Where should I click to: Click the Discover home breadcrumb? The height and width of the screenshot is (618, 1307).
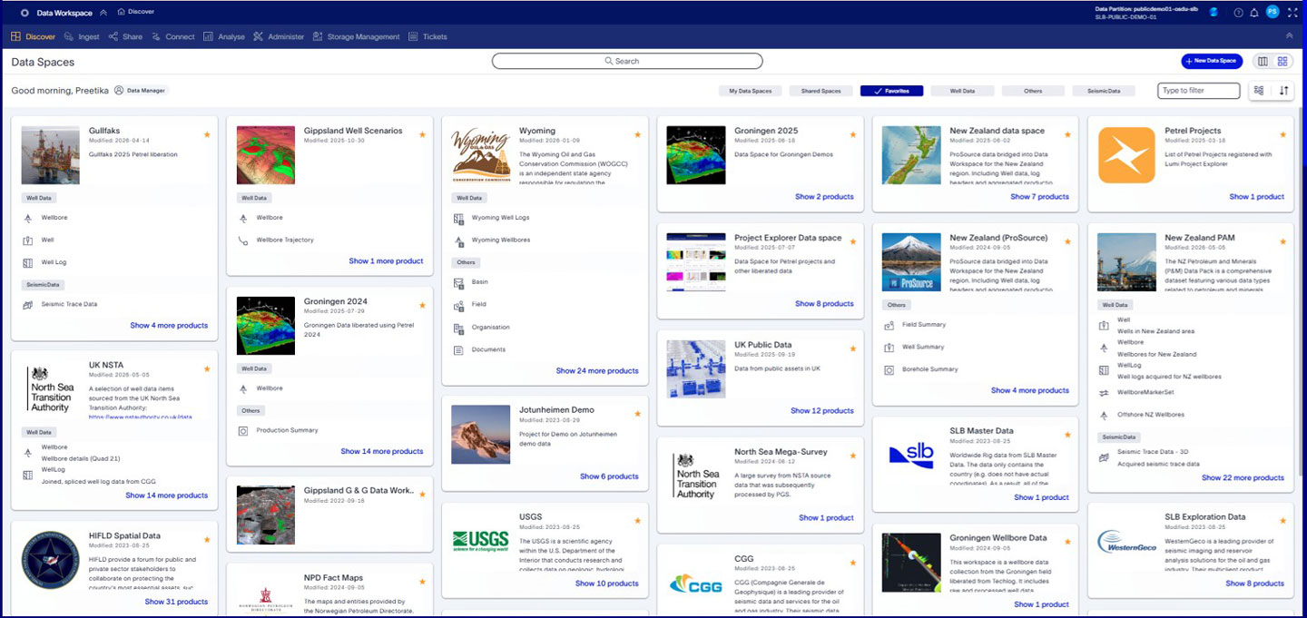(x=136, y=12)
